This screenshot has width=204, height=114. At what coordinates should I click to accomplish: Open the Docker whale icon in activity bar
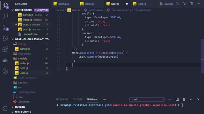point(5,60)
